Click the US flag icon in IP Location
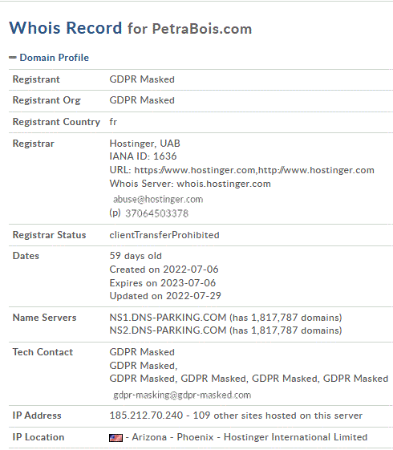The width and height of the screenshot is (393, 450). (115, 438)
